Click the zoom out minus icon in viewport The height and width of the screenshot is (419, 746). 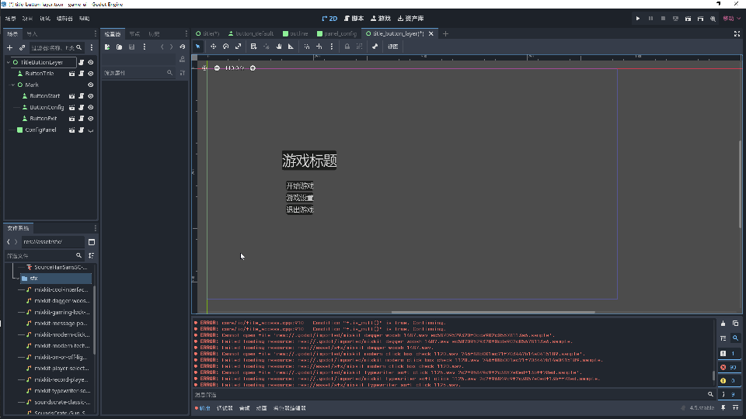(x=217, y=68)
